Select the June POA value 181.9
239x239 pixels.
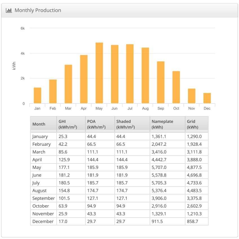click(93, 175)
